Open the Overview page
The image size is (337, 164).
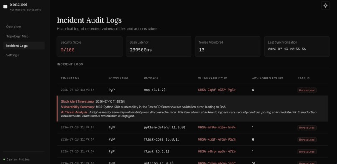click(x=13, y=27)
